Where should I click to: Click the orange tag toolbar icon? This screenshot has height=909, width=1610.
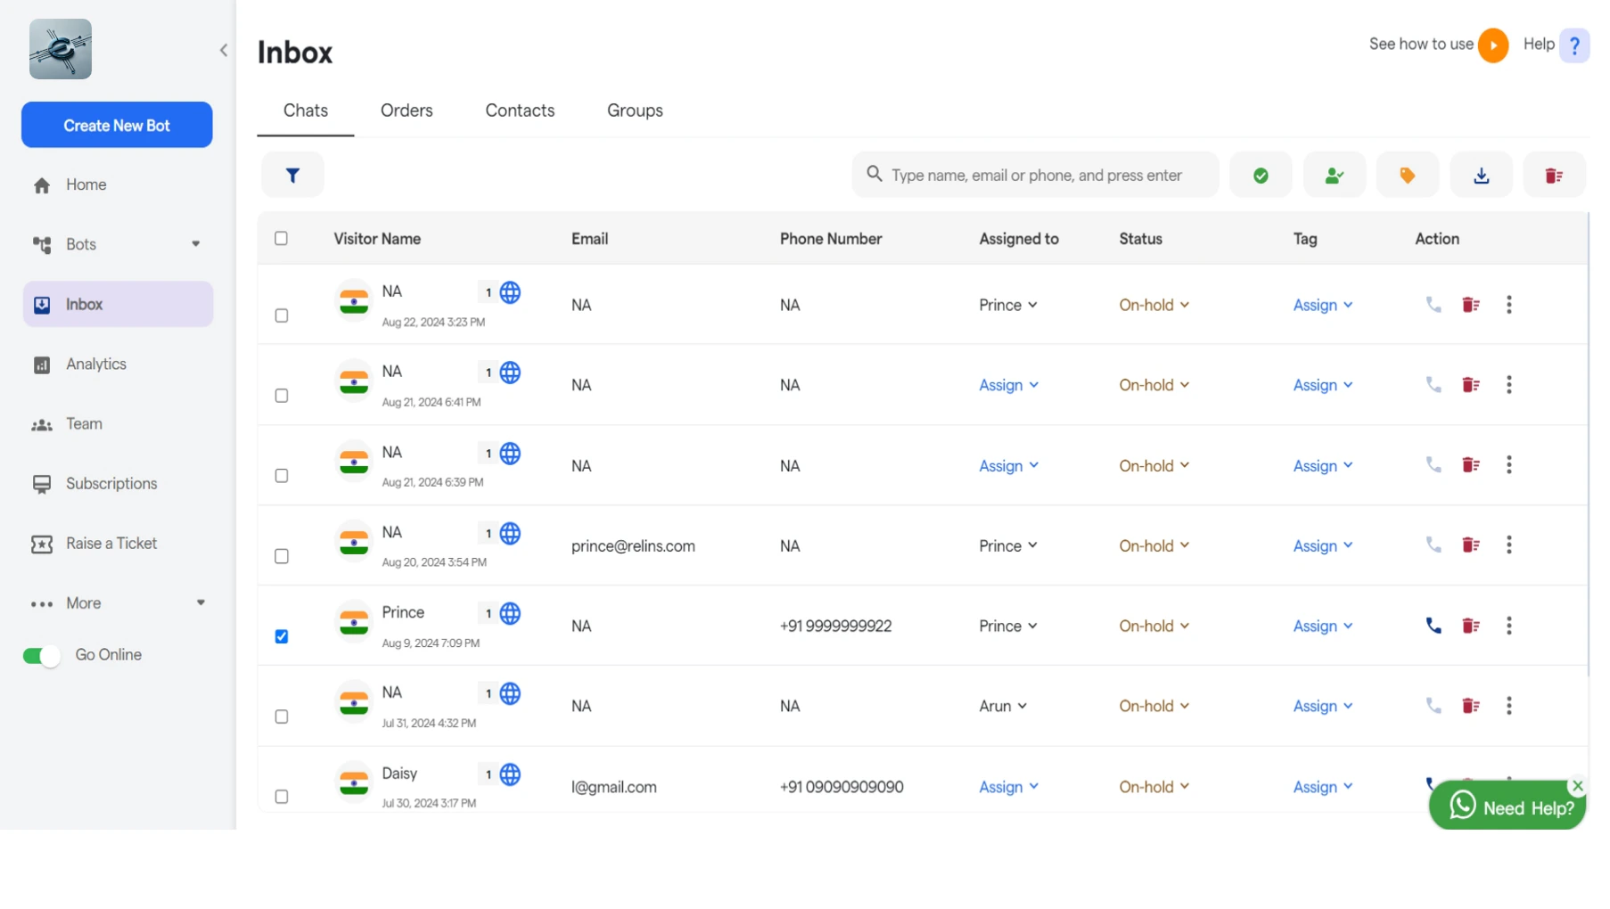(1407, 176)
